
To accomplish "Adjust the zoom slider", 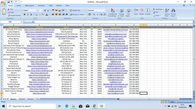I will point(183,102).
